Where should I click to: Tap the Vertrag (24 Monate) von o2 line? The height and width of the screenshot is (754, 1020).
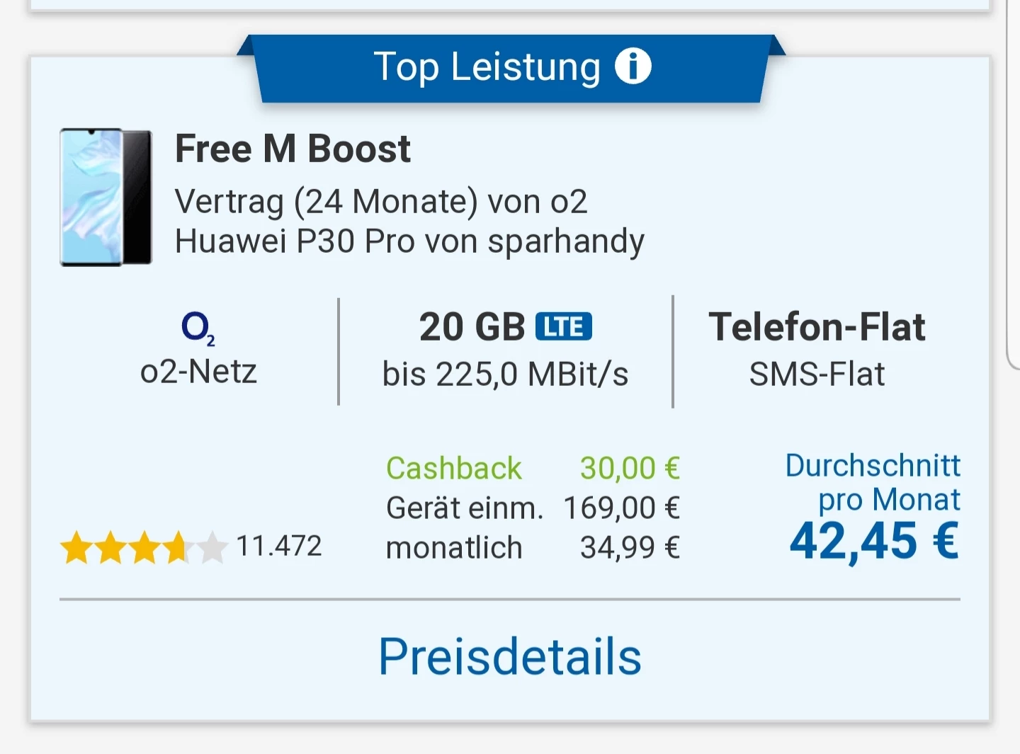click(x=381, y=202)
